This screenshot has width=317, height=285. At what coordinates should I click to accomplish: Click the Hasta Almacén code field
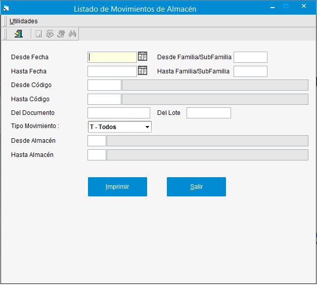97,155
